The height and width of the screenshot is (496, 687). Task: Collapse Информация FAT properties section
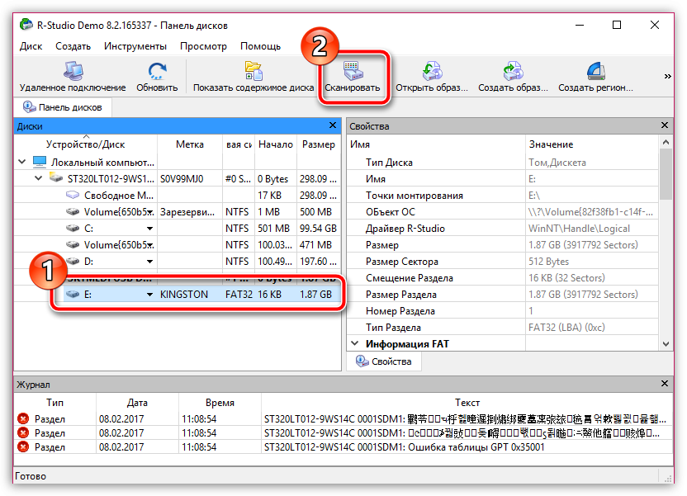tap(355, 343)
